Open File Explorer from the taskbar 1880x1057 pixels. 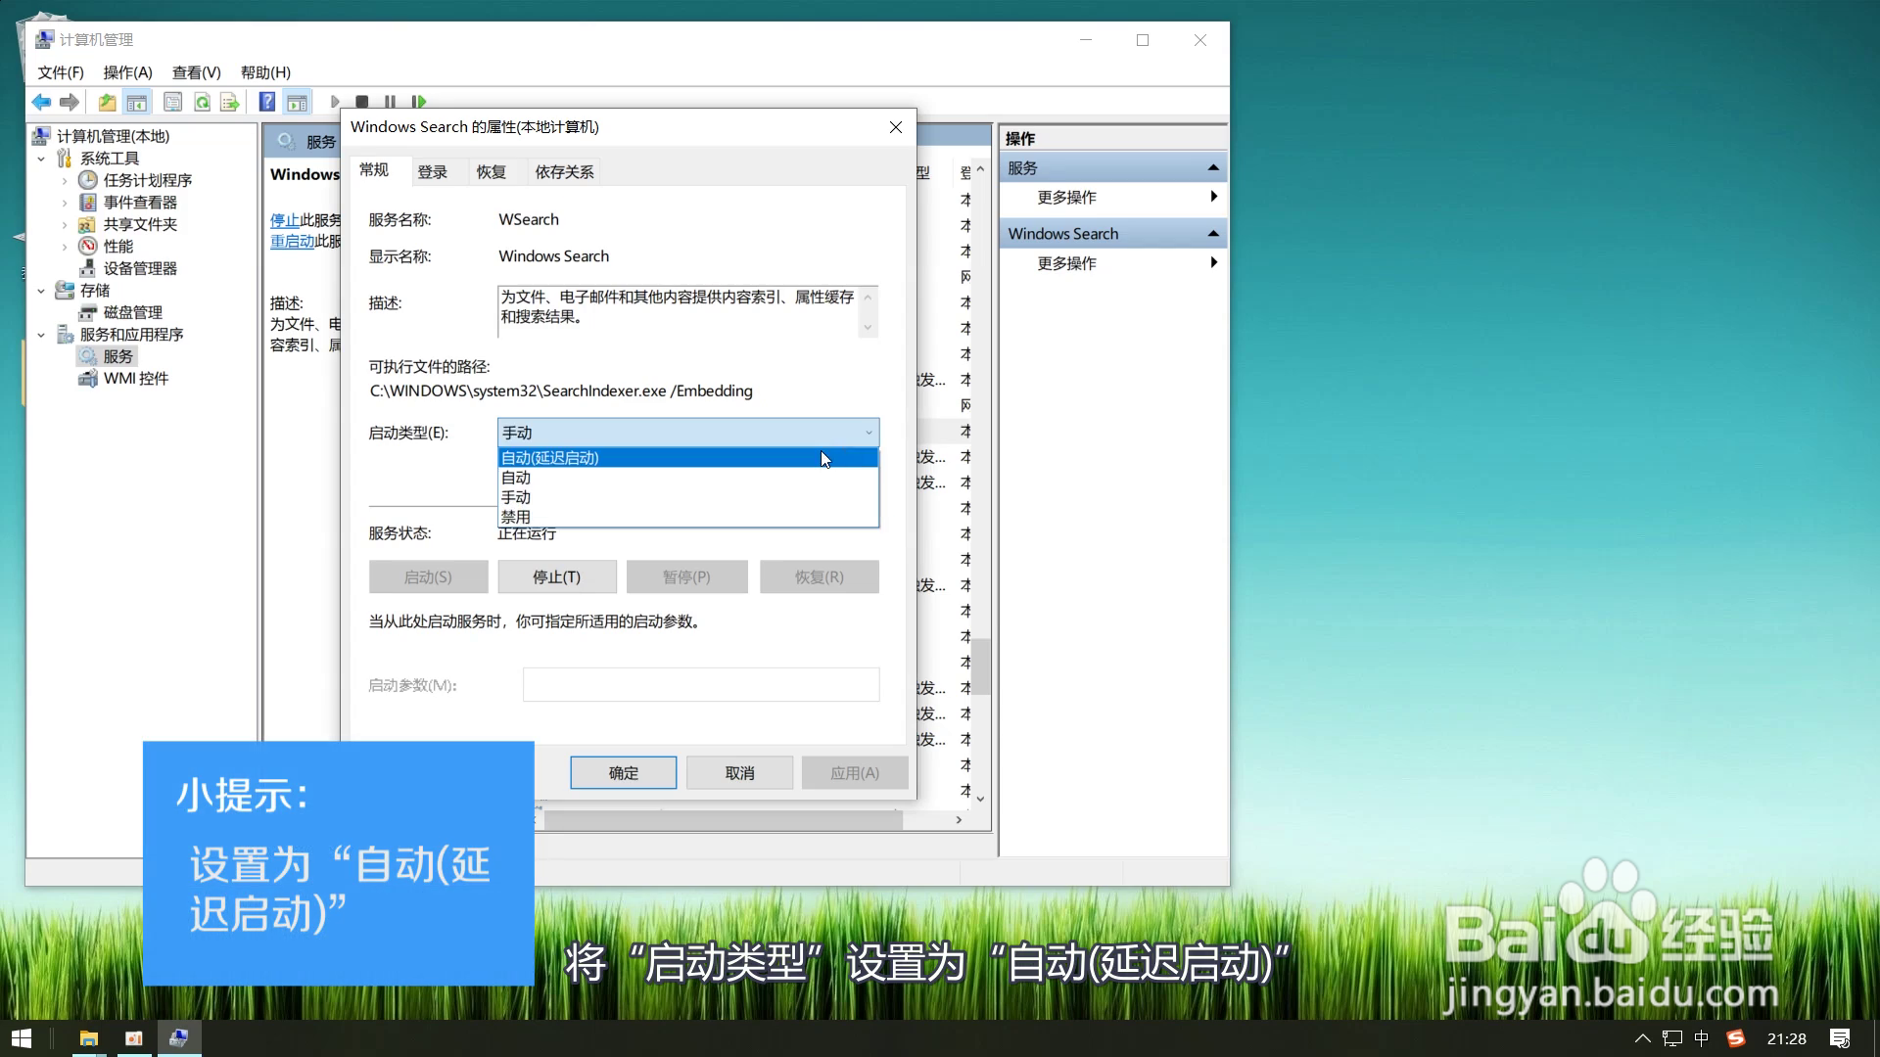pyautogui.click(x=88, y=1038)
